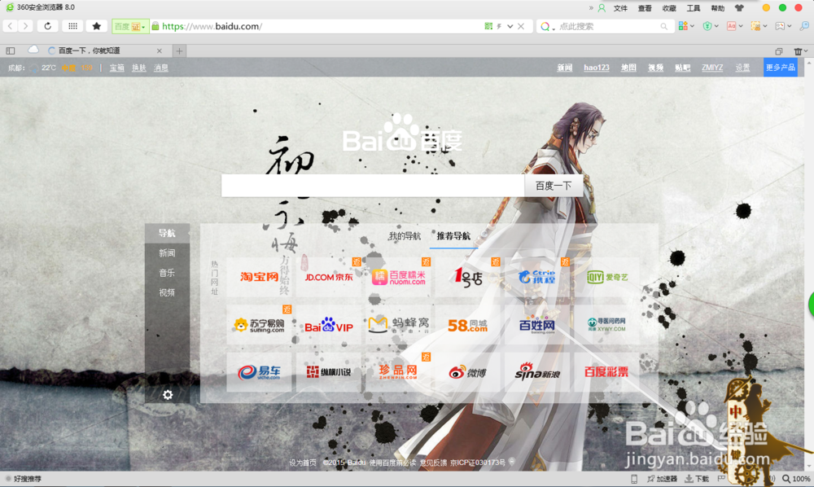This screenshot has width=814, height=487.
Task: Click the 100% zoom control
Action: 796,479
